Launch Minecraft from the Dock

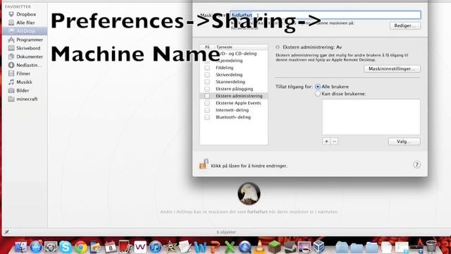275,247
